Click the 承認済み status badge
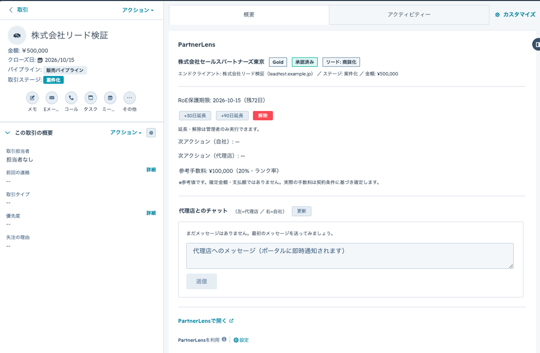Image resolution: width=540 pixels, height=353 pixels. [x=305, y=62]
